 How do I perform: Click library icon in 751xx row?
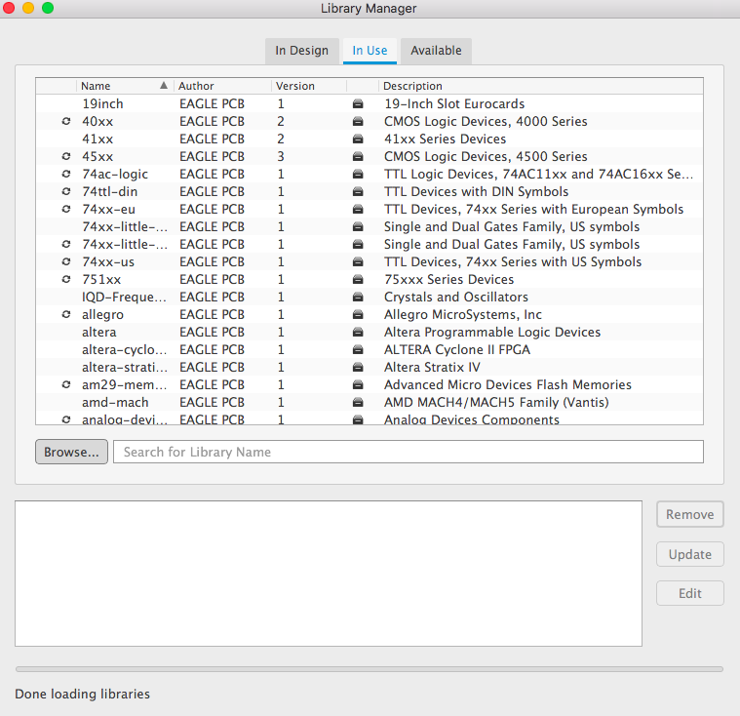(x=358, y=279)
